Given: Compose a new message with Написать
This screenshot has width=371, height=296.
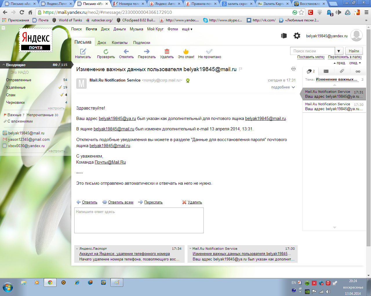Looking at the screenshot, I should (83, 54).
